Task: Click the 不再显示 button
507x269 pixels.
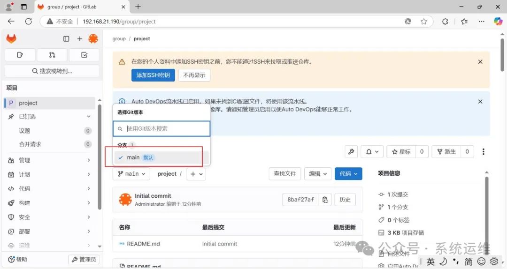Action: 194,75
